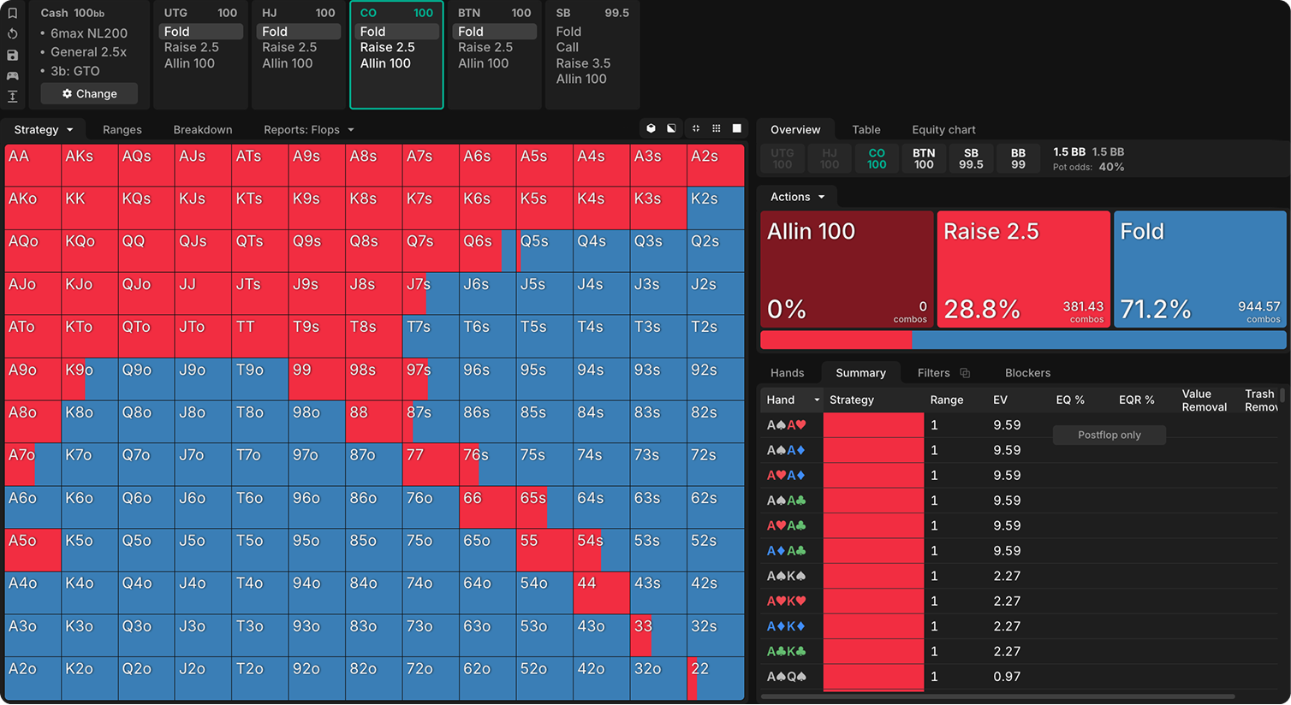Toggle the diagonal split-square display icon
Screen dimensions: 1291x705
point(671,128)
